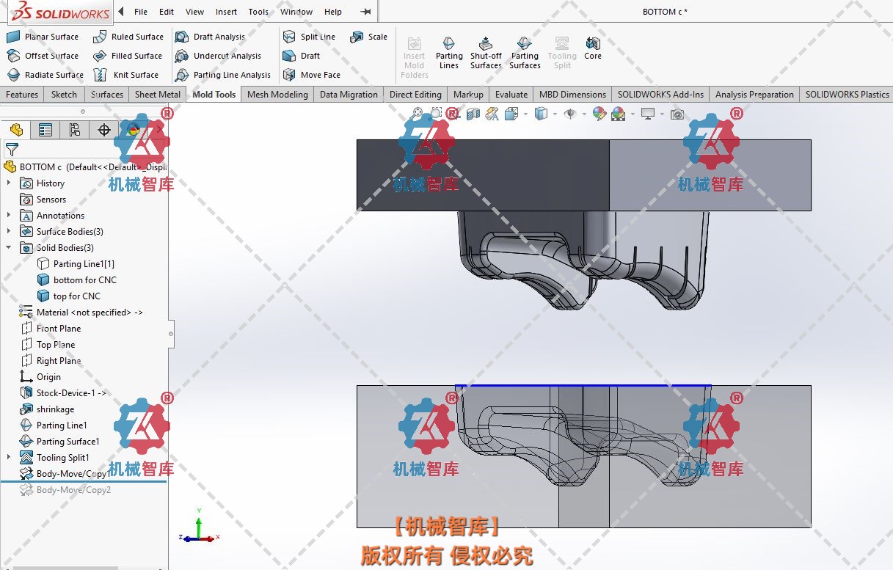Click the Dynamic Annotation Views icon
This screenshot has width=893, height=570.
[492, 114]
